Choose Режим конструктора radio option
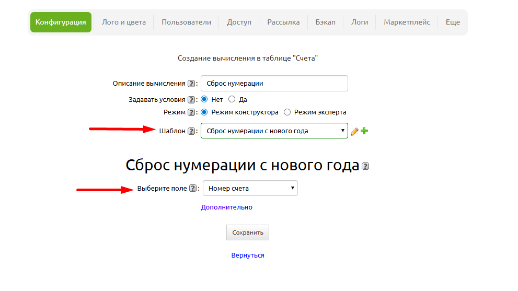Screen dimensions: 518x291 point(204,112)
